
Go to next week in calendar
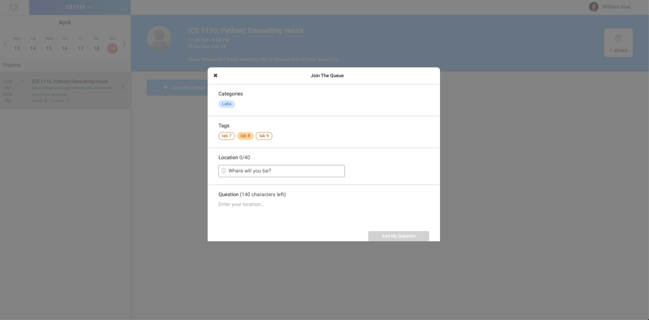(x=124, y=44)
